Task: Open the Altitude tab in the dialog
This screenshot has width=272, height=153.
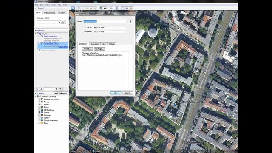Action: (x=112, y=44)
